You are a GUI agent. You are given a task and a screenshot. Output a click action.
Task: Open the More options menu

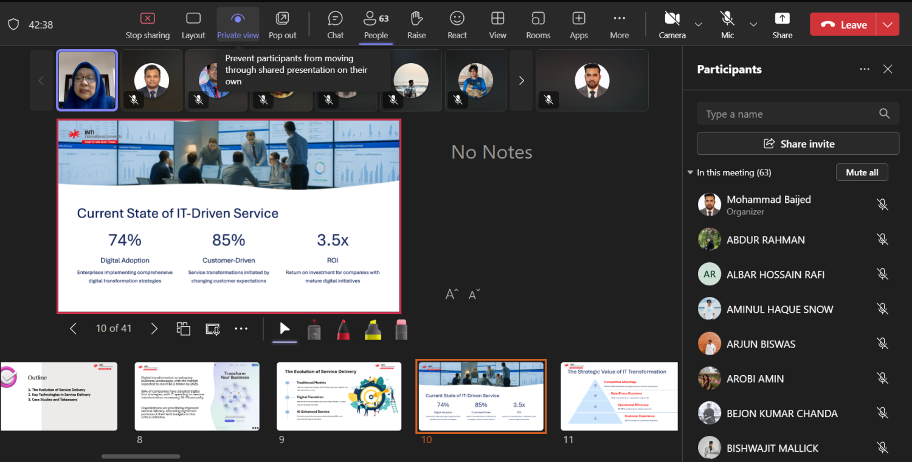pos(619,25)
